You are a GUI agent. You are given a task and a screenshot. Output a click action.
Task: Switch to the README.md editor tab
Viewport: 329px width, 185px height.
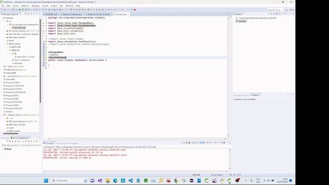51,14
